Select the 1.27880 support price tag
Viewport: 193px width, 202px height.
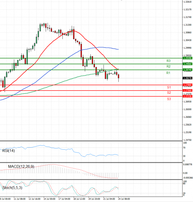coord(188,85)
